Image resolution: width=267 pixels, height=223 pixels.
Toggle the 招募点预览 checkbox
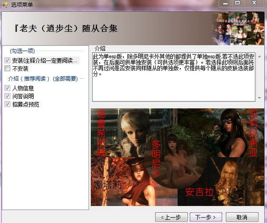[x=7, y=104]
